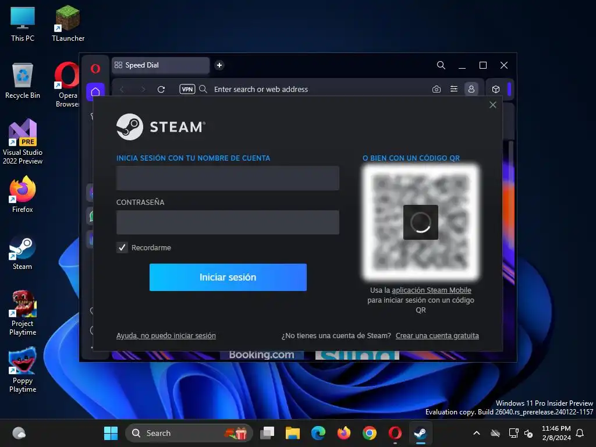
Task: Click Opera search tabs magnifier icon
Action: pos(441,65)
